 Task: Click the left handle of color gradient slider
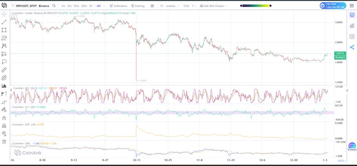241,6
